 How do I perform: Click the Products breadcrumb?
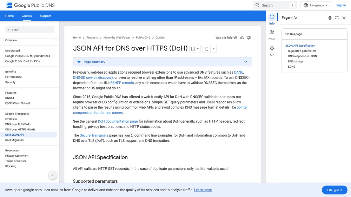pyautogui.click(x=92, y=38)
